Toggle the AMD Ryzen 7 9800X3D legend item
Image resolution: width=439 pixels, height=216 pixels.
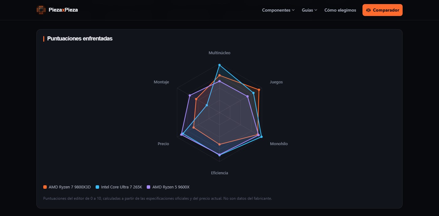pyautogui.click(x=67, y=187)
